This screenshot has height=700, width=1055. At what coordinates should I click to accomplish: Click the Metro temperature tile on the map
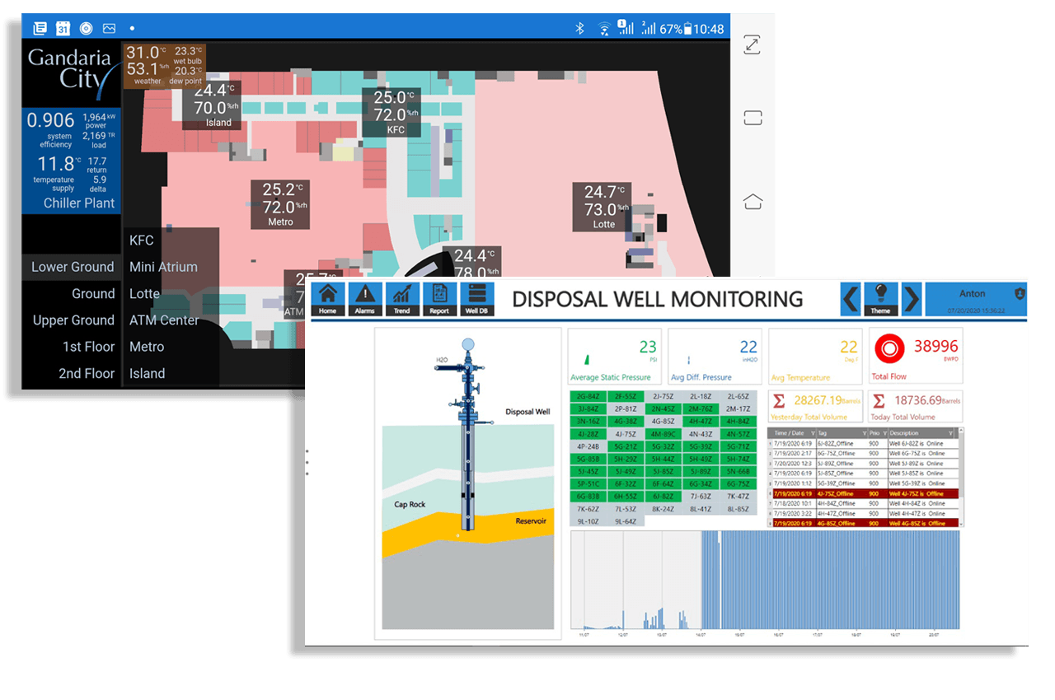(281, 203)
